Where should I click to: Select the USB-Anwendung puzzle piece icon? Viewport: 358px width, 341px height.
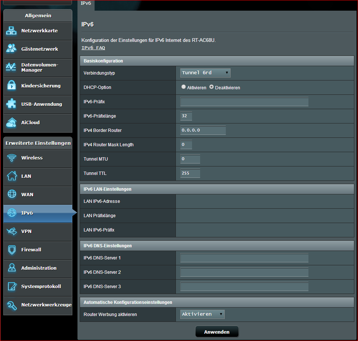point(11,104)
